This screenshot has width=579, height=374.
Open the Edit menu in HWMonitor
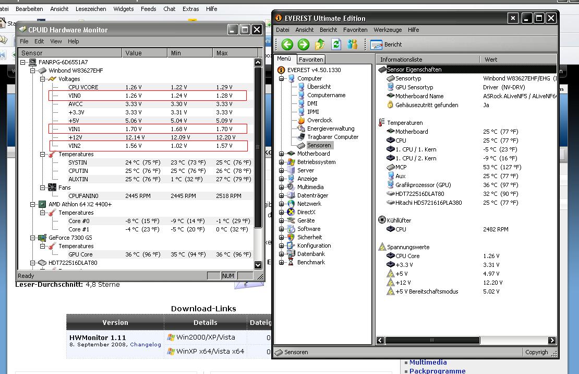(39, 41)
